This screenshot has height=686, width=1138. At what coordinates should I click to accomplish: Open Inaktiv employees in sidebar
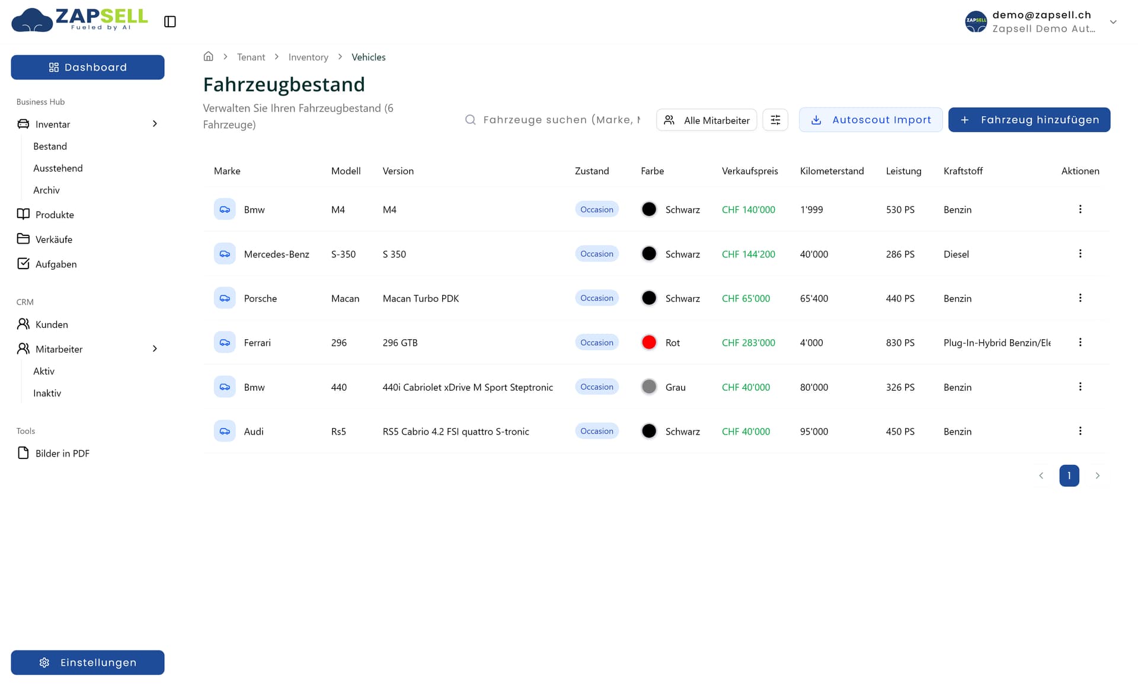(x=47, y=393)
